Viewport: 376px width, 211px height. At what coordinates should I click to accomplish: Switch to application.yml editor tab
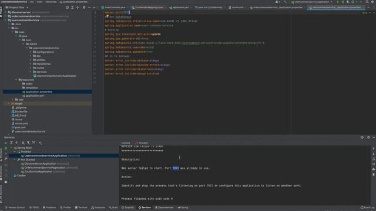pyautogui.click(x=180, y=8)
